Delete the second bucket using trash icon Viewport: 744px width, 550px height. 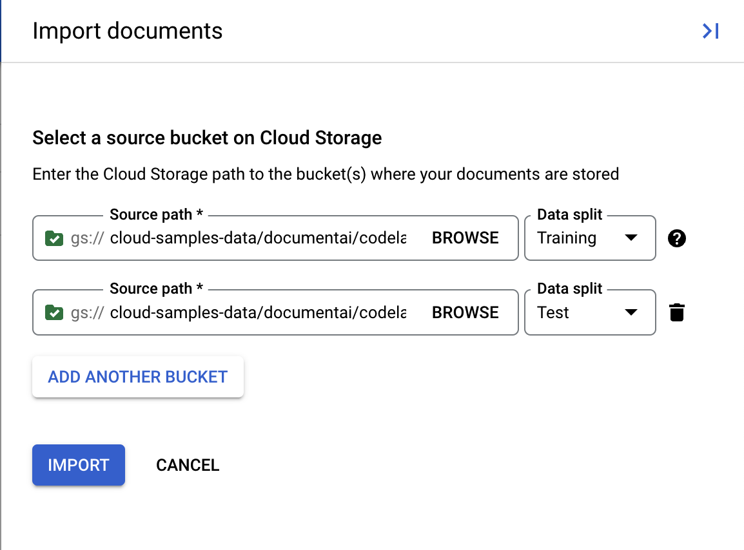[676, 313]
